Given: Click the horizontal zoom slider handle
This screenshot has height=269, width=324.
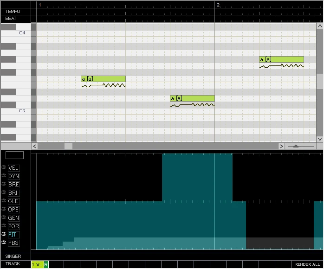Looking at the screenshot, I should (x=296, y=146).
